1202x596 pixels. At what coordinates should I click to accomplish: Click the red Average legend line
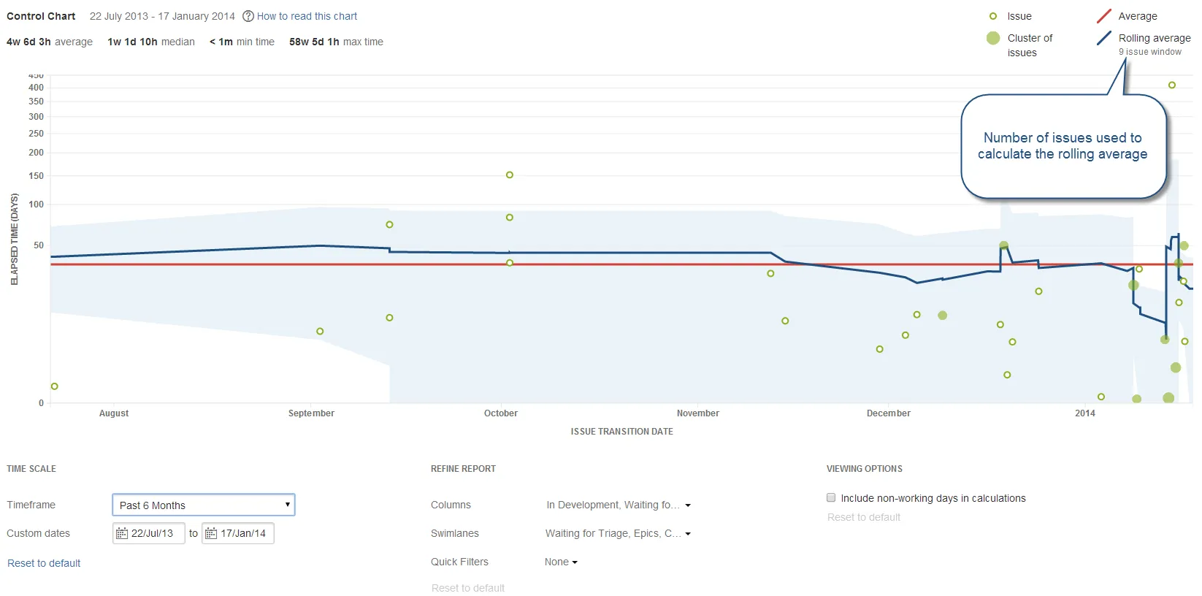point(1104,16)
